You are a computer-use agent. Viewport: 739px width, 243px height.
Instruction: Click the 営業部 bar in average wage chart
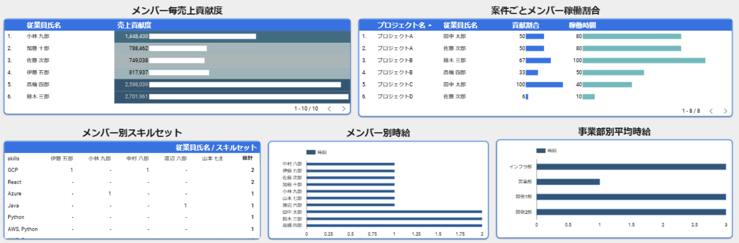coord(568,182)
